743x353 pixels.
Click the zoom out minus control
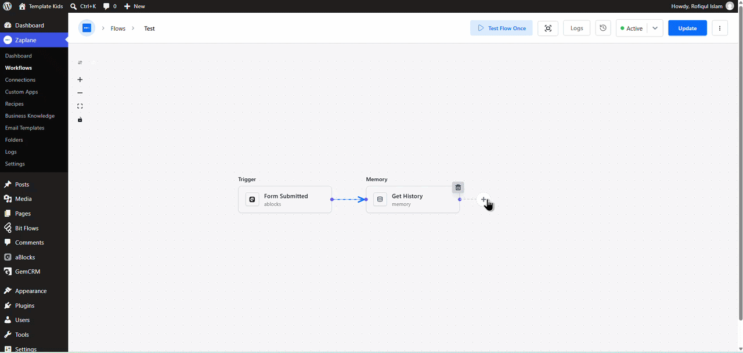[x=80, y=93]
